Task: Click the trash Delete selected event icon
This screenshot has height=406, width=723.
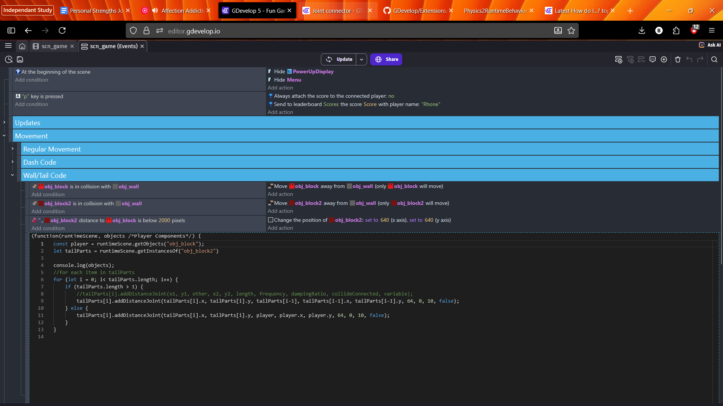Action: (678, 59)
